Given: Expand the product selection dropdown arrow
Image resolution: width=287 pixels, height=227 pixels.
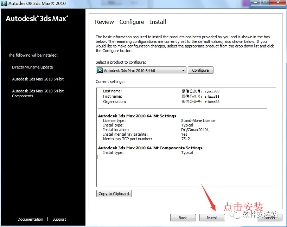Looking at the screenshot, I should point(183,71).
